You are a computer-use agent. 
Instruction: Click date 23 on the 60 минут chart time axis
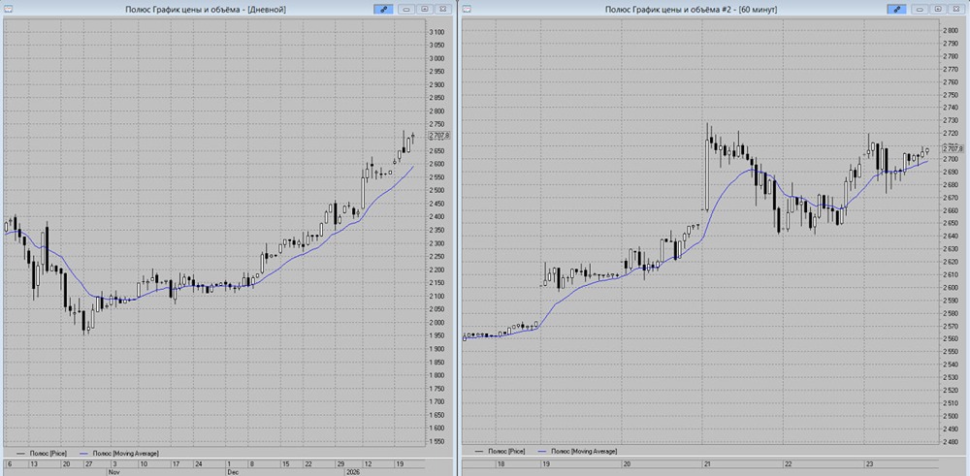[x=868, y=463]
